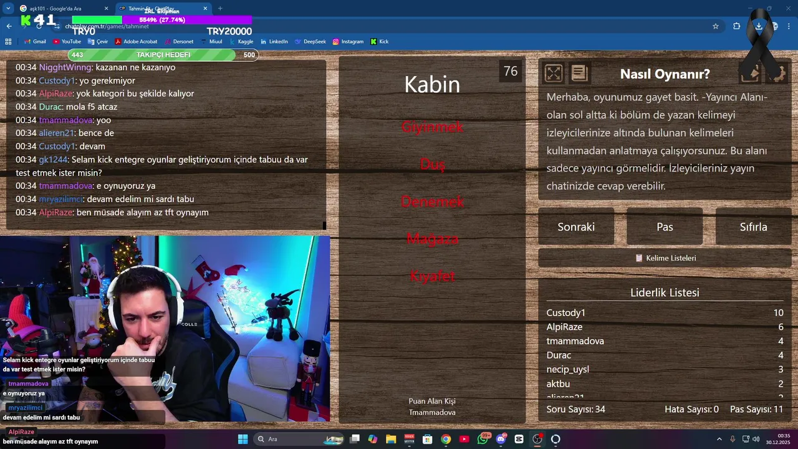Open the Dersonet bookmark
Screen dimensions: 798x449
[178, 42]
